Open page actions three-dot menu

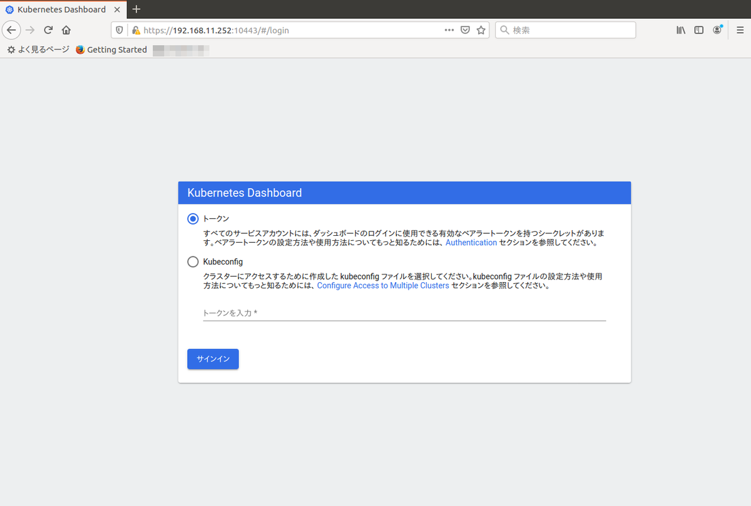449,30
